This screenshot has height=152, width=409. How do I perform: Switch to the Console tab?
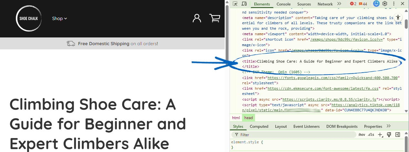pos(283,4)
